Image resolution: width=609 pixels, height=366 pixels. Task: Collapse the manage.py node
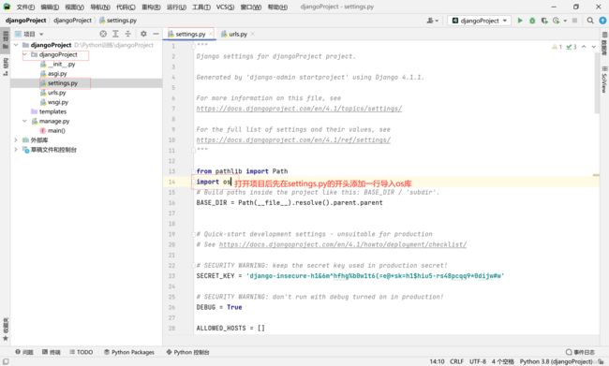(24, 121)
